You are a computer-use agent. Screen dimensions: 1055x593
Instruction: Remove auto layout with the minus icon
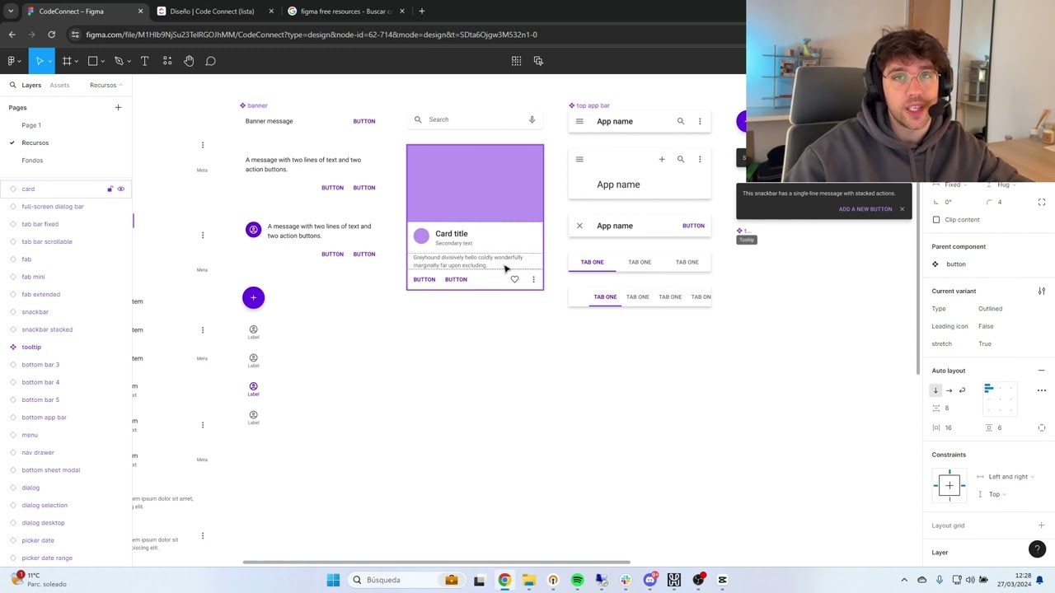[x=1042, y=371]
